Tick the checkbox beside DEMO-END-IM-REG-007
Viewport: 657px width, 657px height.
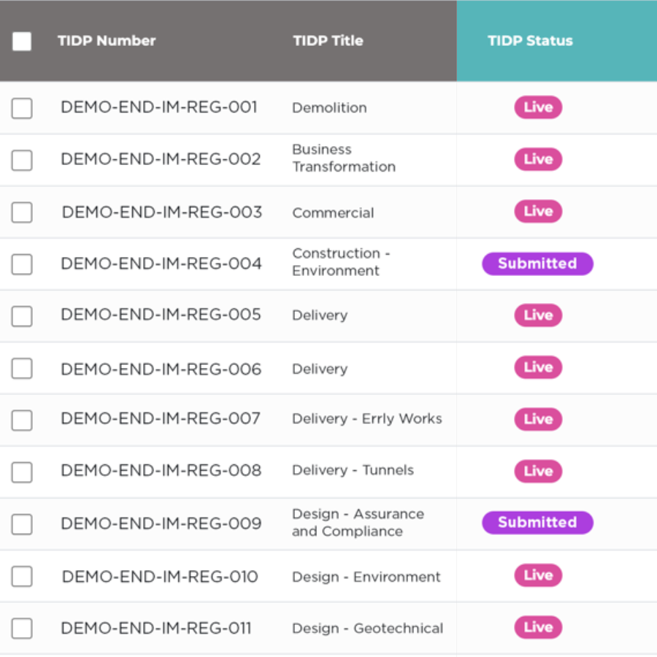tap(22, 420)
